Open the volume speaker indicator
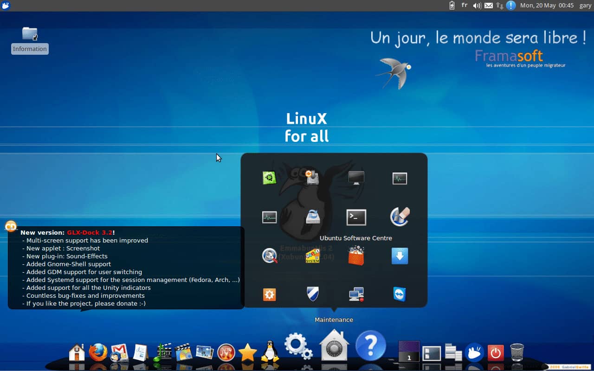Viewport: 594px width, 371px height. [x=477, y=6]
